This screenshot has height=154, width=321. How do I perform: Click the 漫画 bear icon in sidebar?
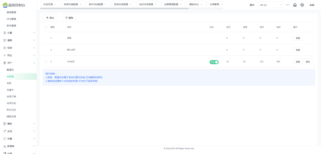pos(5,40)
